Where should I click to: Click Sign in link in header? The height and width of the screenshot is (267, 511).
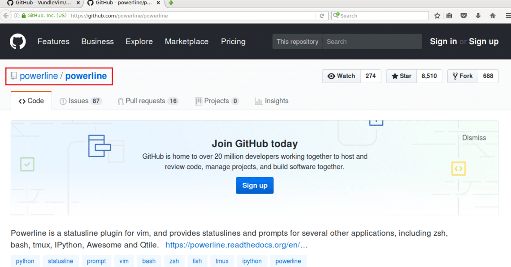coord(443,42)
